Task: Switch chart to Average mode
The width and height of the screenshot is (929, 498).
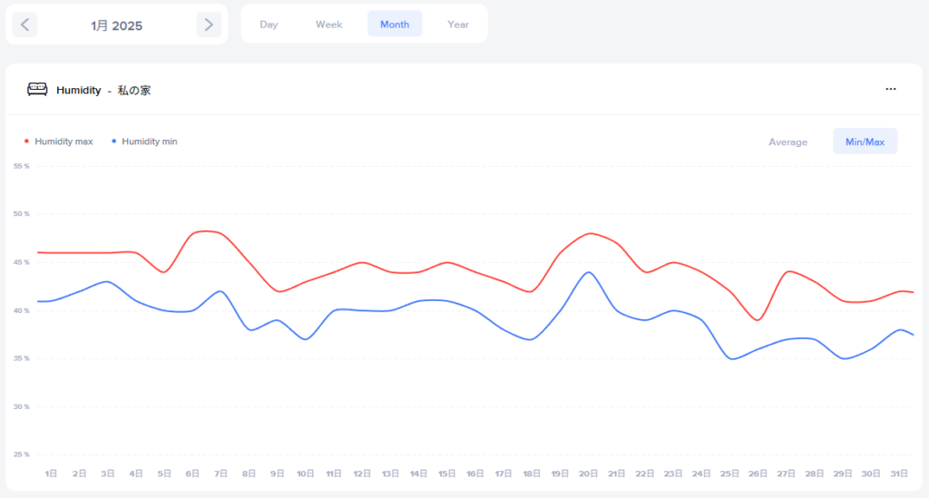Action: (x=787, y=142)
